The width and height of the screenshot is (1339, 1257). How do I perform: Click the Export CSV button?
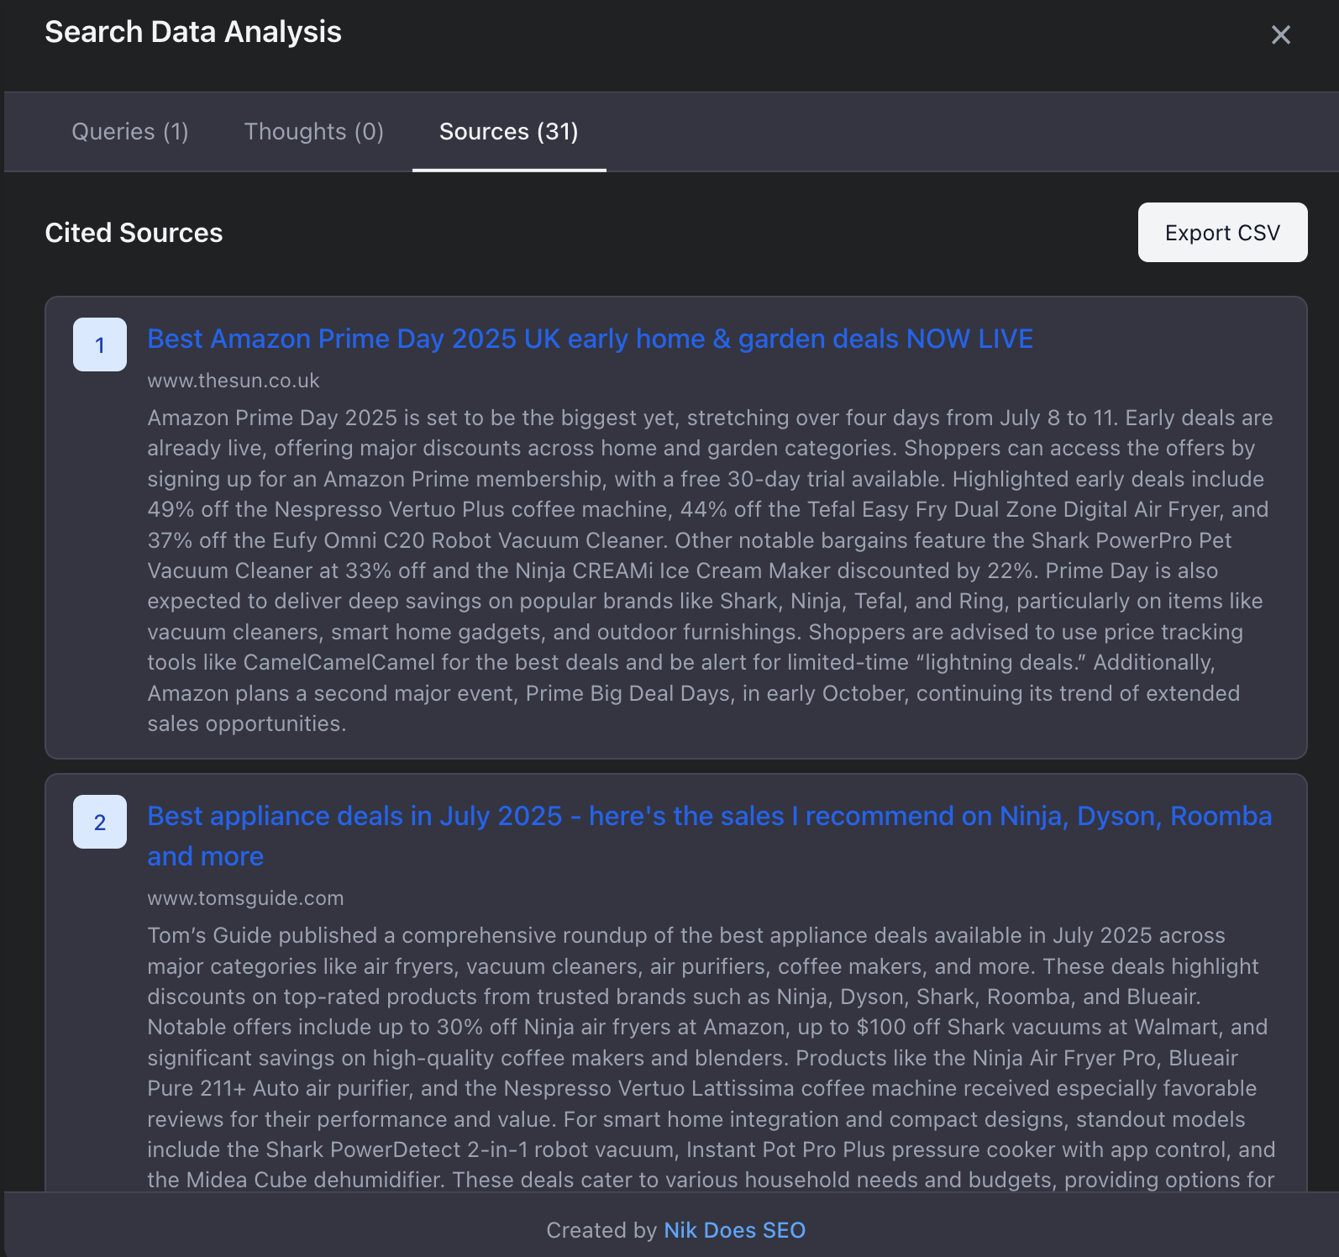[1222, 233]
